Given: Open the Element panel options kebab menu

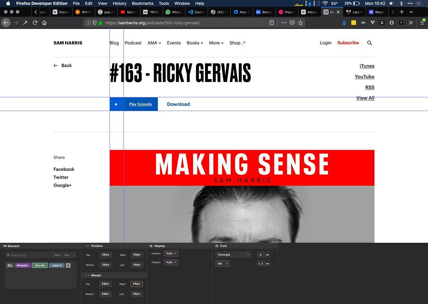Looking at the screenshot, I should (74, 255).
